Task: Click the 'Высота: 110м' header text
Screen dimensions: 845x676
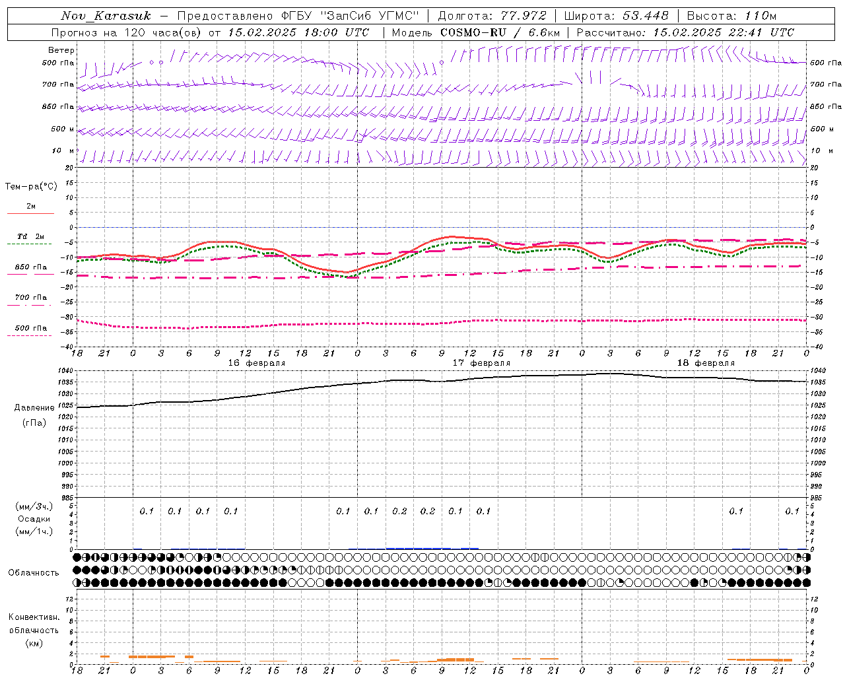Action: (731, 16)
